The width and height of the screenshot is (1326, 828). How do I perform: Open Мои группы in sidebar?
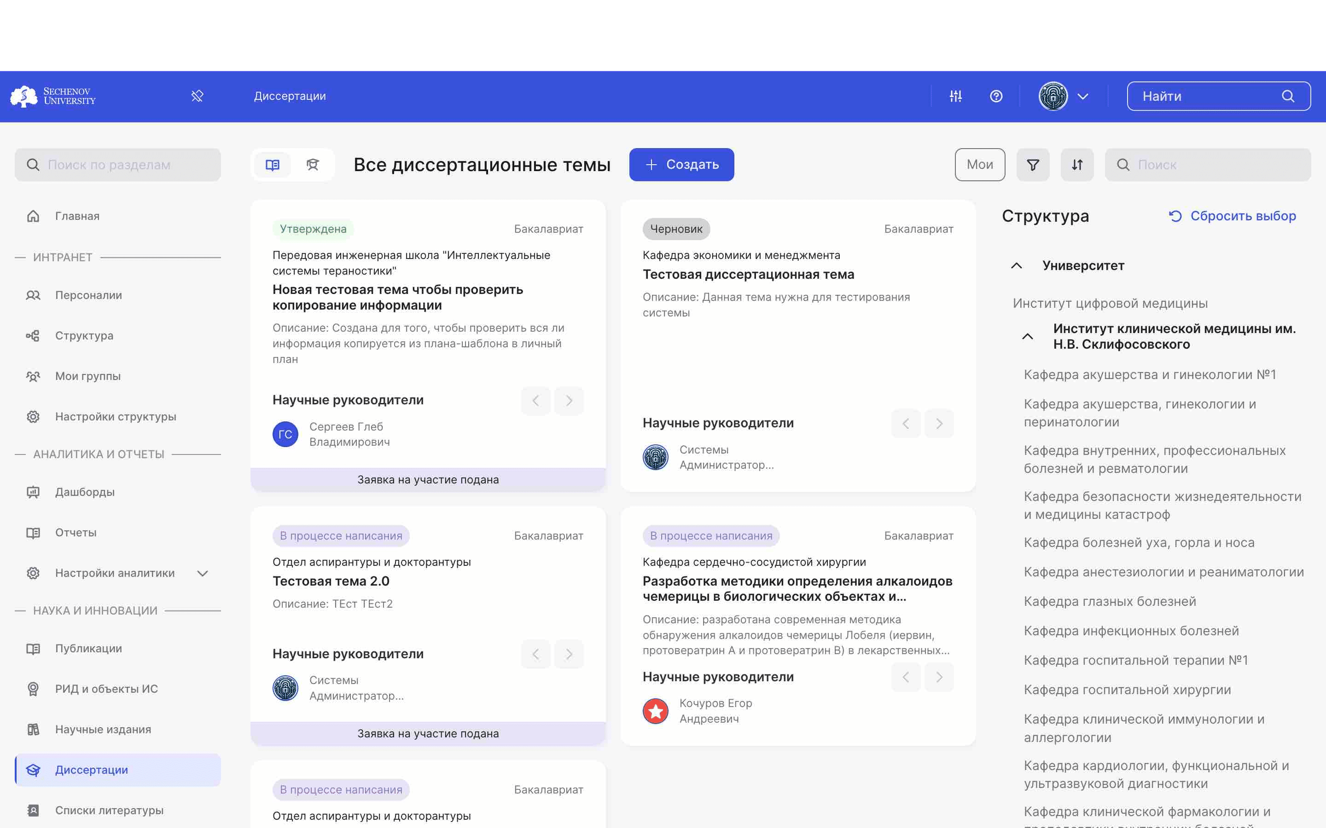pos(118,376)
